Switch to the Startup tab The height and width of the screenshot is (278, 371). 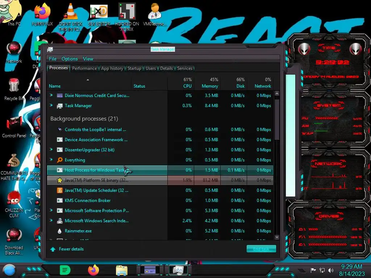[134, 68]
